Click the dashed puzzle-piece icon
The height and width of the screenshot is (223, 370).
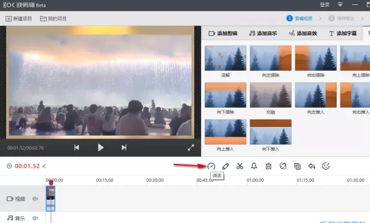pyautogui.click(x=283, y=166)
